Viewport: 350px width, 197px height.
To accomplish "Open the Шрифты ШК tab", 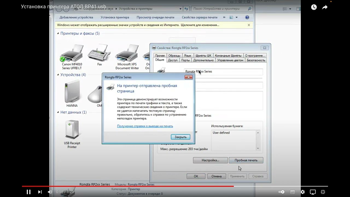I will (203, 56).
